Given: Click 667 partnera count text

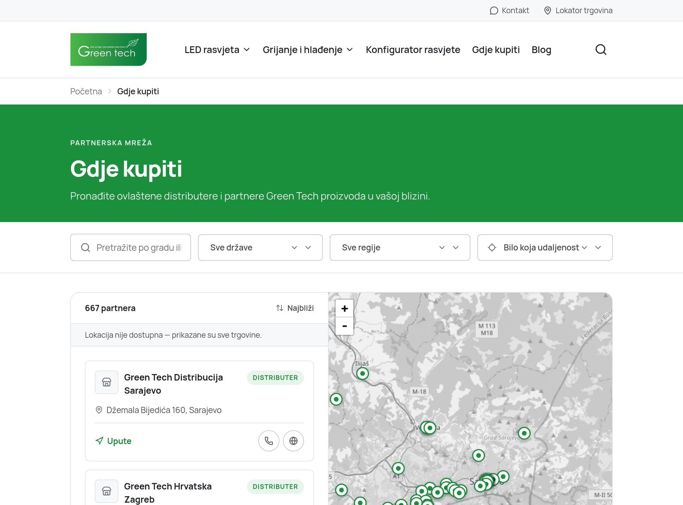Looking at the screenshot, I should (110, 308).
